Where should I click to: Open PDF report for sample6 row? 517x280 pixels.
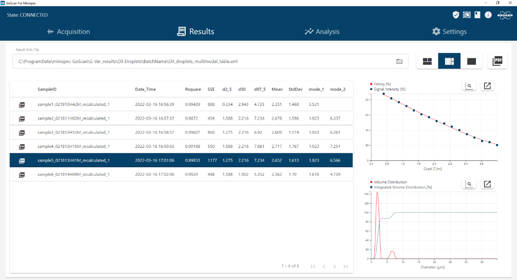tap(22, 175)
